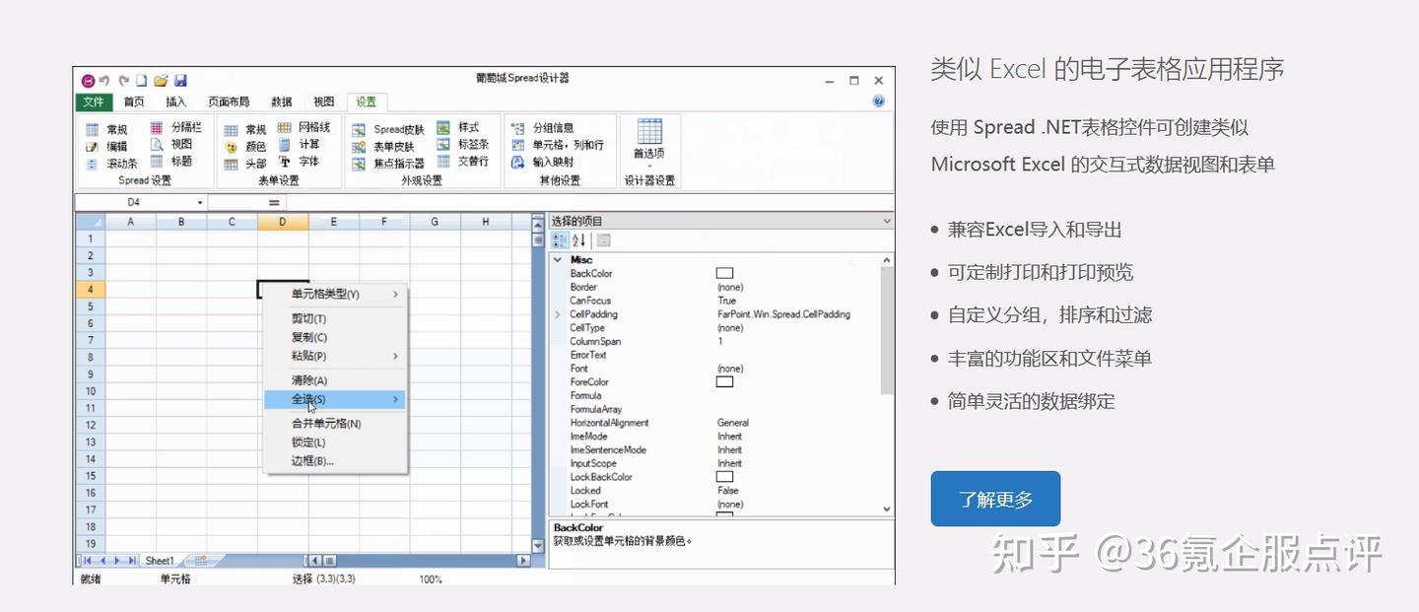Collapse the Misc property category
Image resolution: width=1419 pixels, height=612 pixels.
(x=558, y=260)
